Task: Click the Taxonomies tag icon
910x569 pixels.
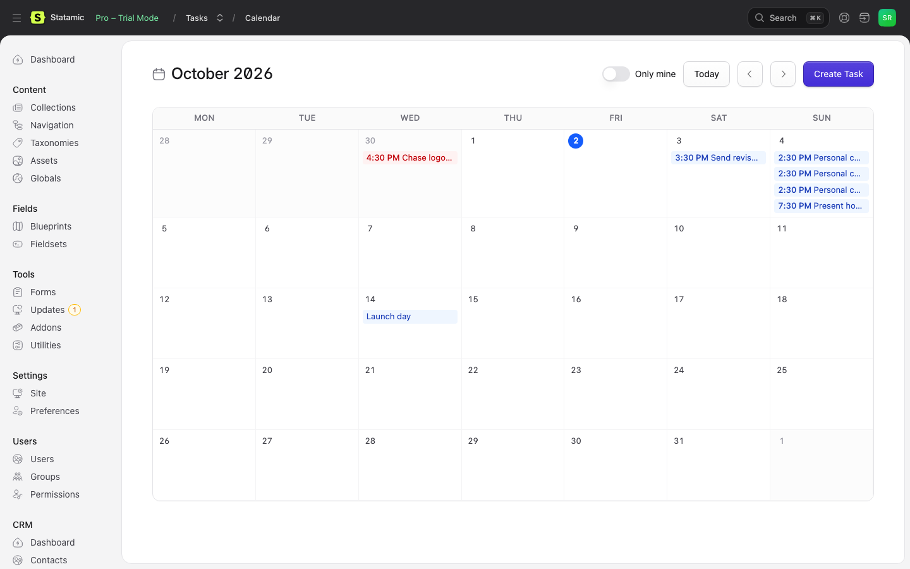Action: [x=18, y=143]
